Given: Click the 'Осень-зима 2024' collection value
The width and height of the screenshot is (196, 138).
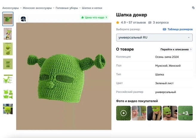Looking at the screenshot, I should (x=167, y=57).
